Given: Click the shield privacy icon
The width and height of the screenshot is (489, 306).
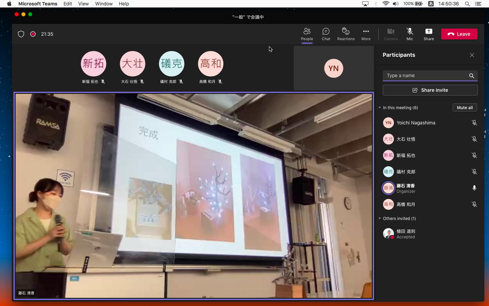Looking at the screenshot, I should click(21, 34).
